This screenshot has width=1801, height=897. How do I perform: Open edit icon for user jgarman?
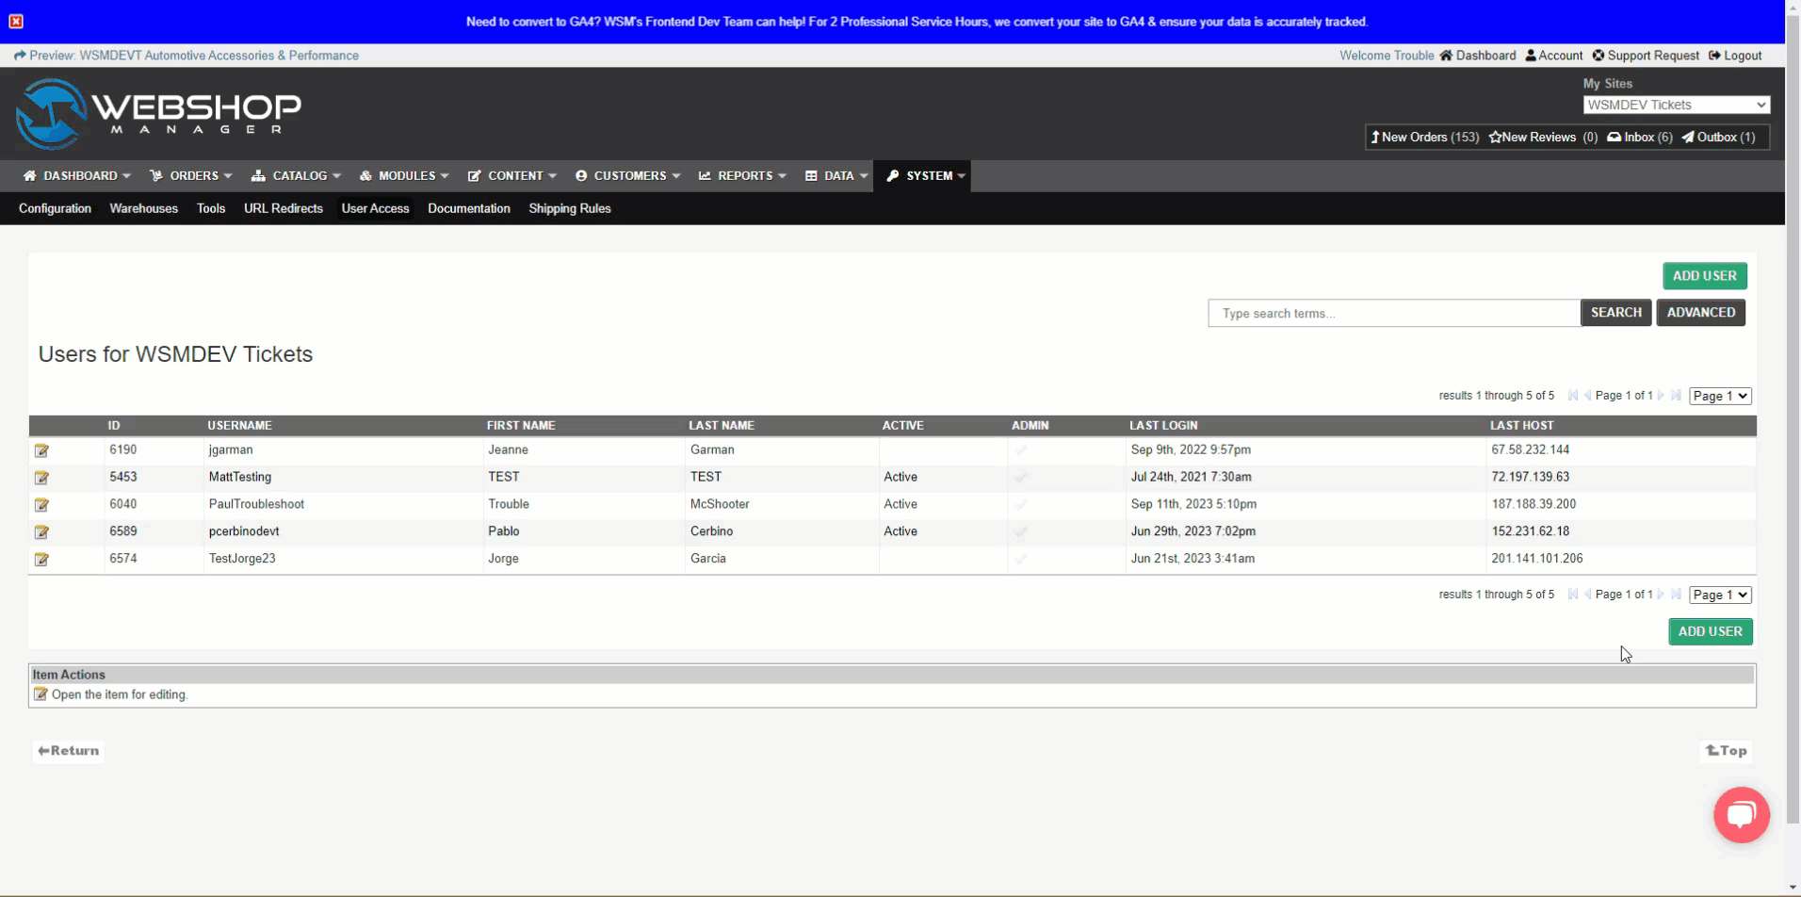[x=41, y=450]
